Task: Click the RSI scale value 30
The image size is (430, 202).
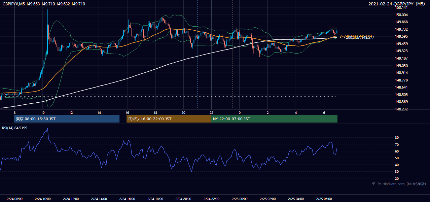Action: [x=397, y=172]
